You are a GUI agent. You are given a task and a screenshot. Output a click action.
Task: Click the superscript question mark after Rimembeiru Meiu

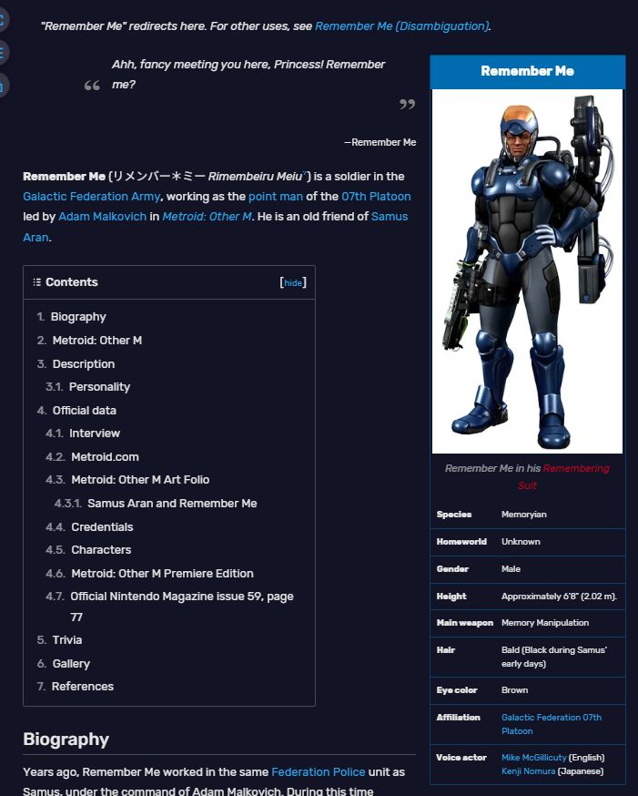click(x=304, y=174)
